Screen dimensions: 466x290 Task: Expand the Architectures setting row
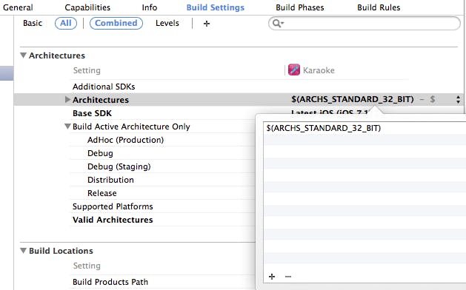67,99
